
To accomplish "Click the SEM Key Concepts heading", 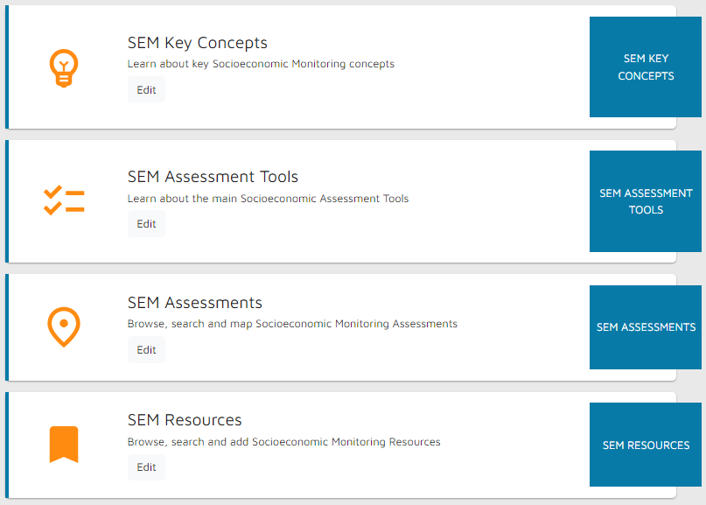I will pyautogui.click(x=197, y=42).
